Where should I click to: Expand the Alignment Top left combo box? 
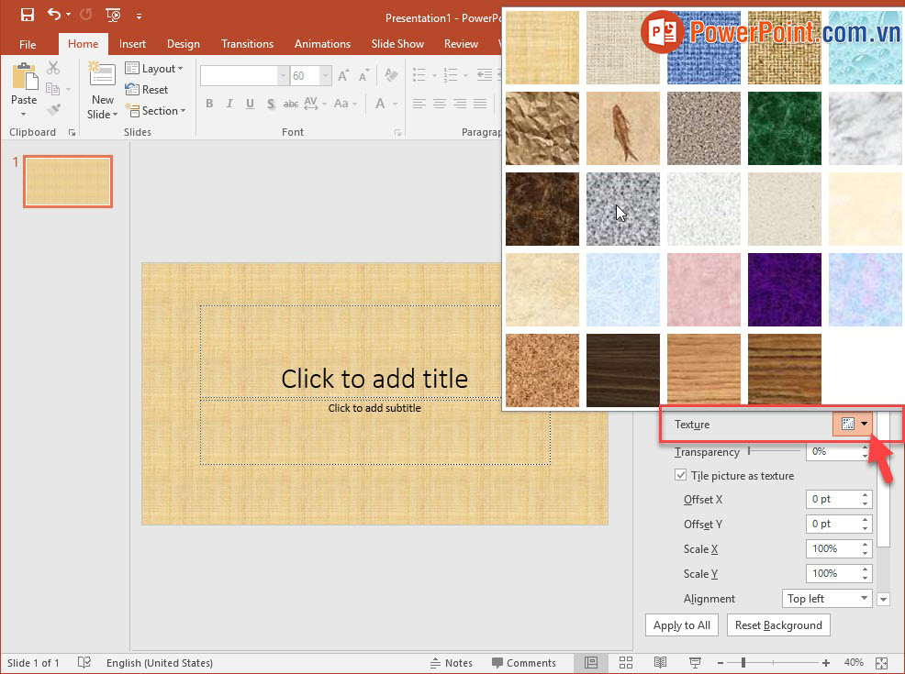pyautogui.click(x=826, y=598)
